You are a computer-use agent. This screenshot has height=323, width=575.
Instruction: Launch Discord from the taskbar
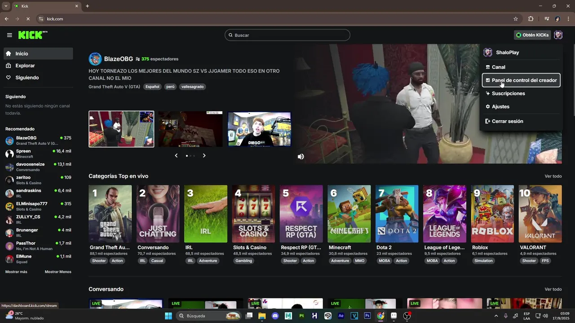point(275,316)
